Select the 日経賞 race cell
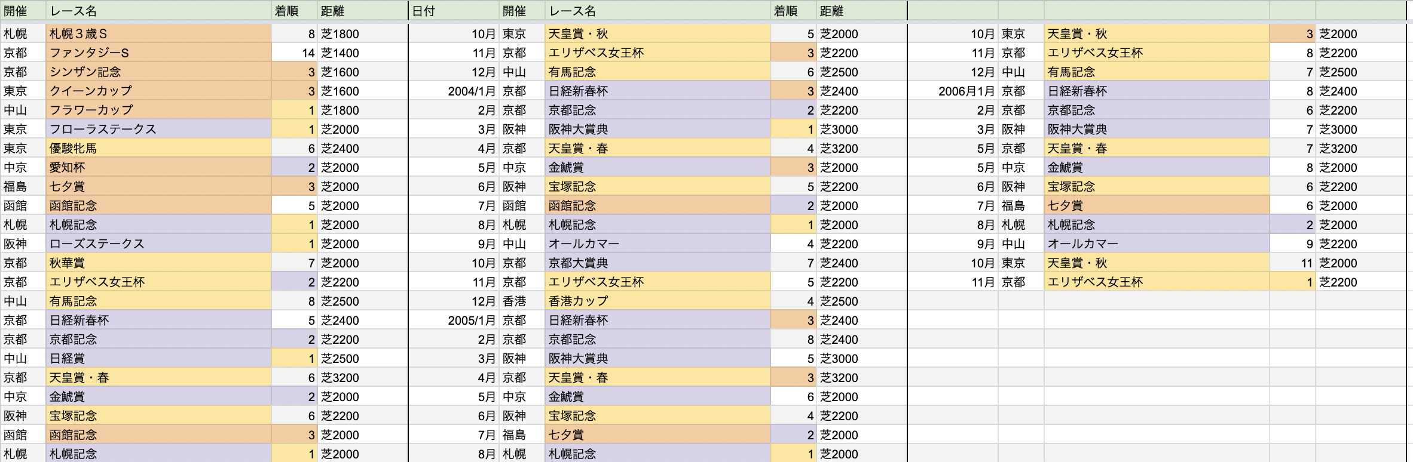Image resolution: width=1413 pixels, height=462 pixels. coord(158,359)
